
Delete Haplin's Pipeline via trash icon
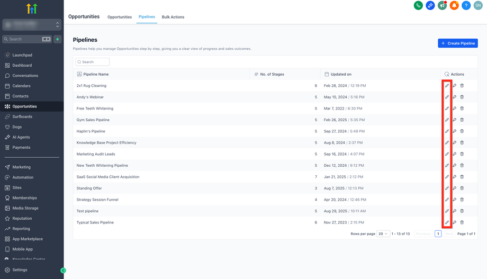pos(462,131)
